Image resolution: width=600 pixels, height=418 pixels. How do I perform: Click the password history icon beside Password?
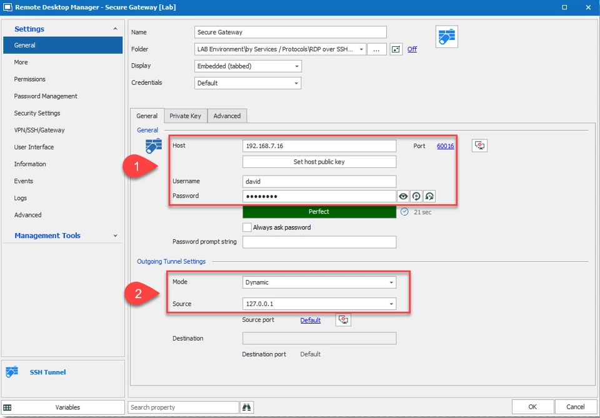(x=429, y=196)
